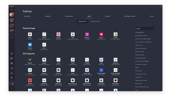Select the Adobe Fonts app icon
Screen dimensions: 171x96
click(59, 80)
